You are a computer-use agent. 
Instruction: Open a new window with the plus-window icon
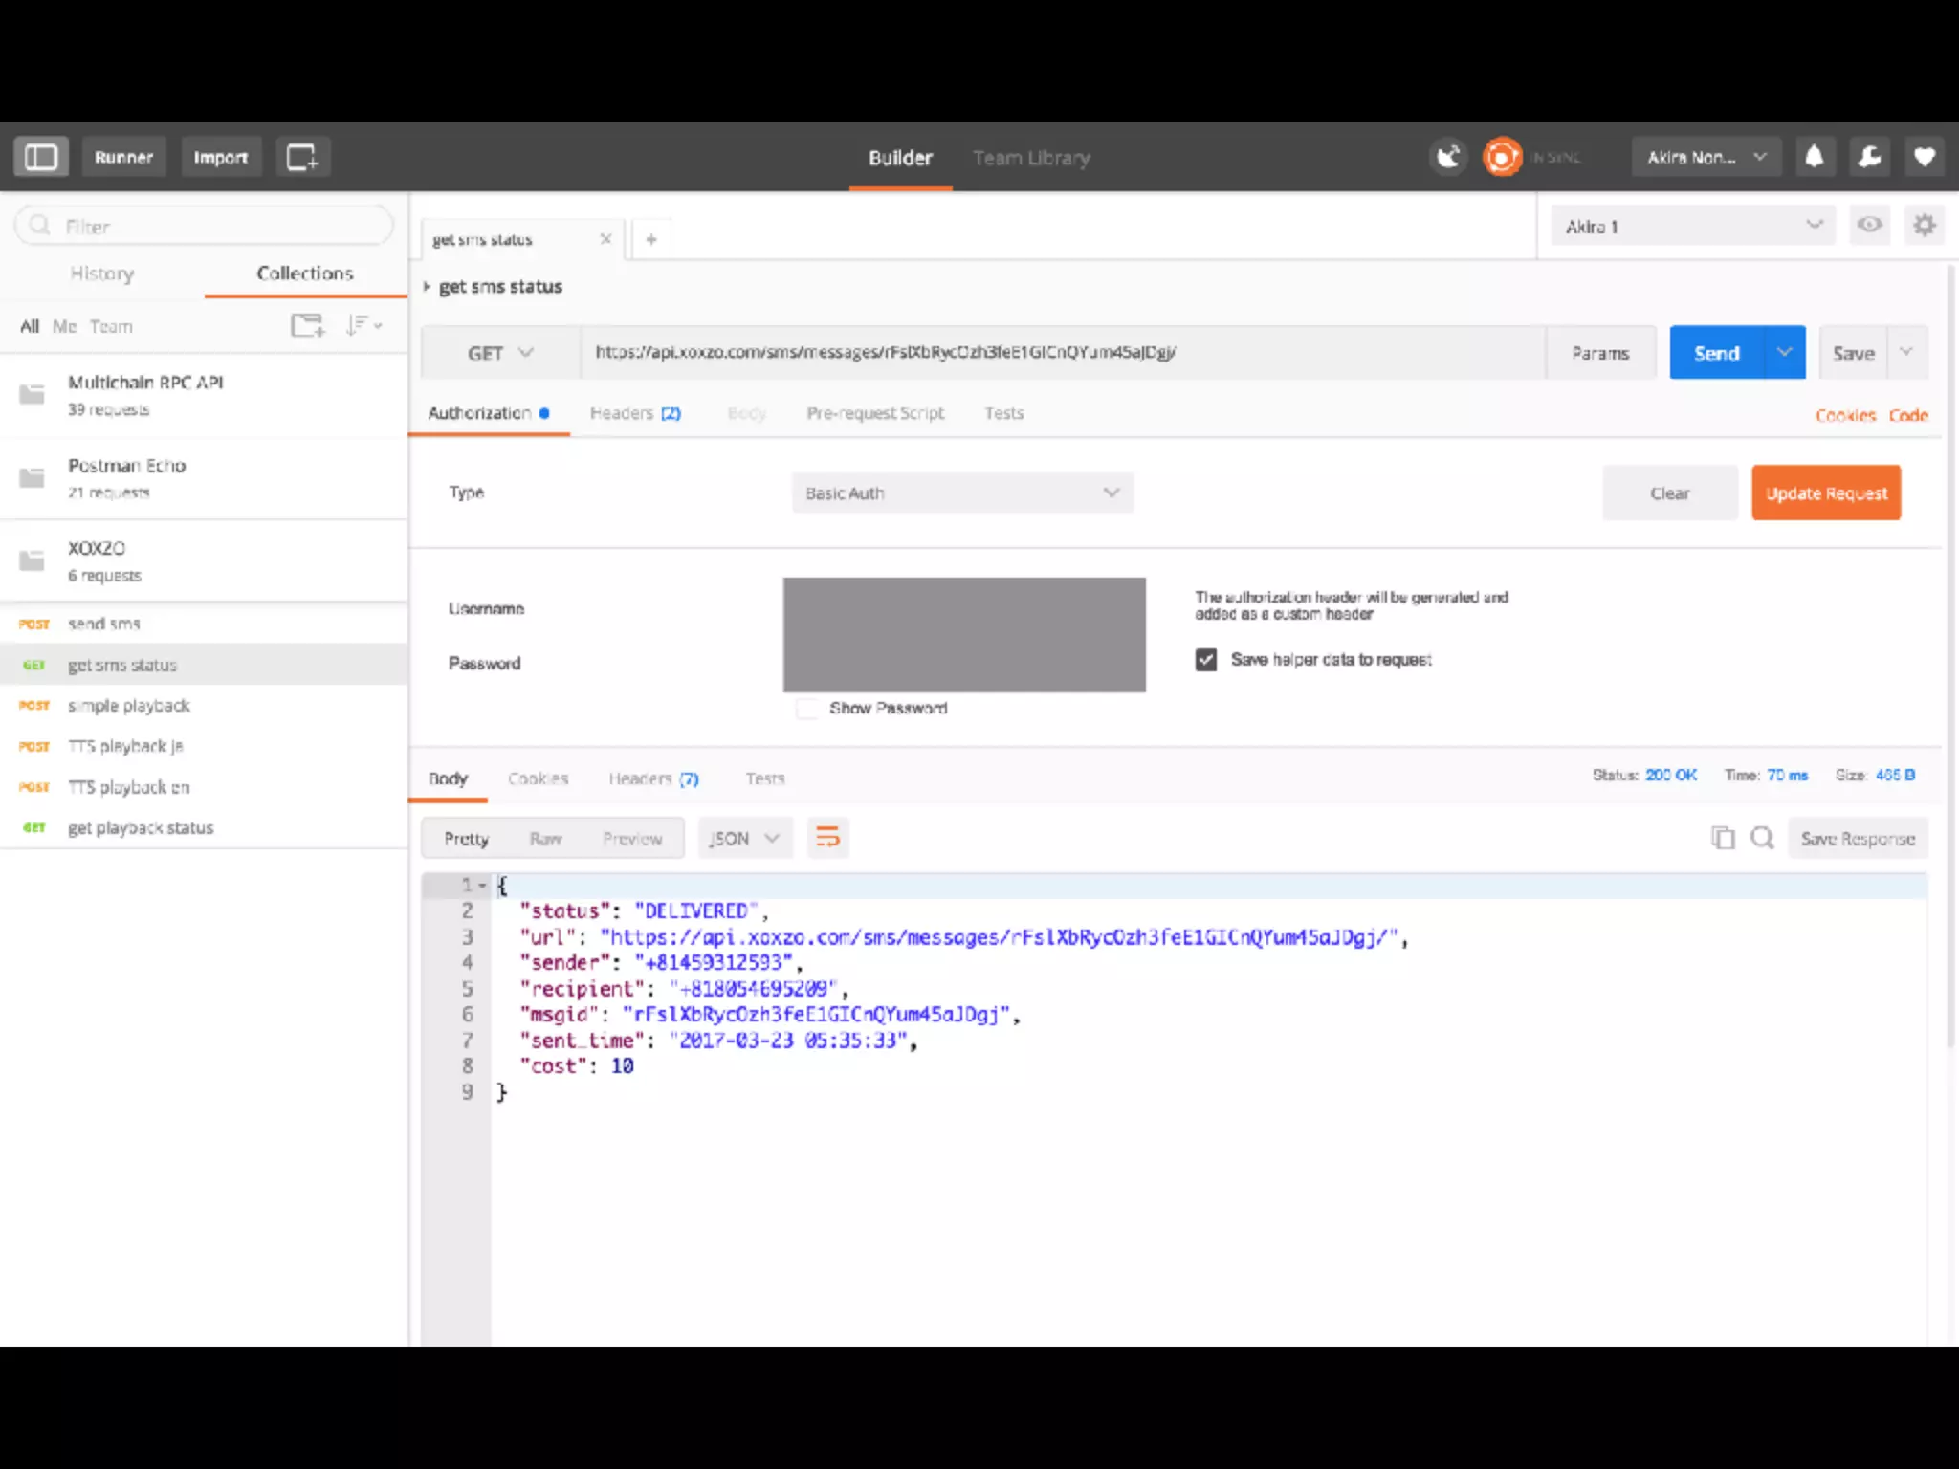point(302,157)
